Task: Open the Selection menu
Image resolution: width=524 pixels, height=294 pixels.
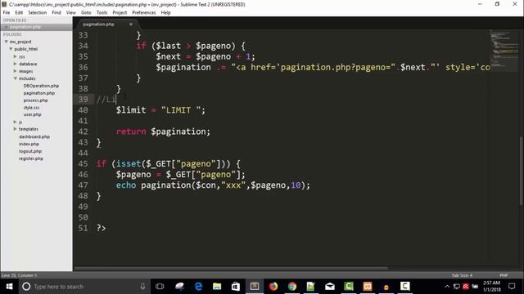Action: click(x=38, y=13)
